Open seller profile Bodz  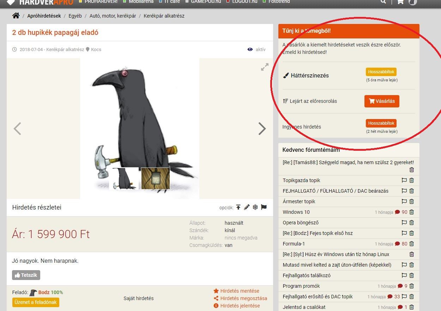pos(44,292)
